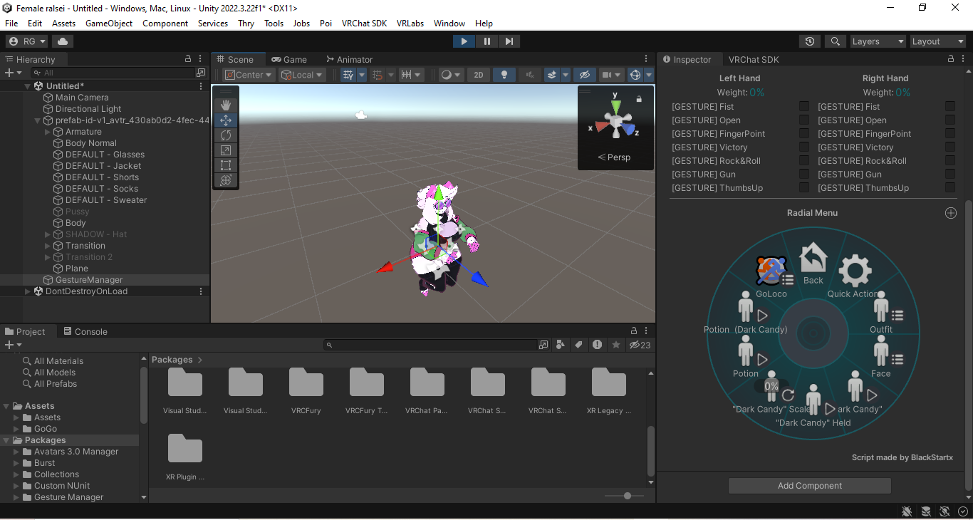Open Quick Actions gear in Radial Menu
Viewport: 973px width, 520px height.
[x=855, y=271]
